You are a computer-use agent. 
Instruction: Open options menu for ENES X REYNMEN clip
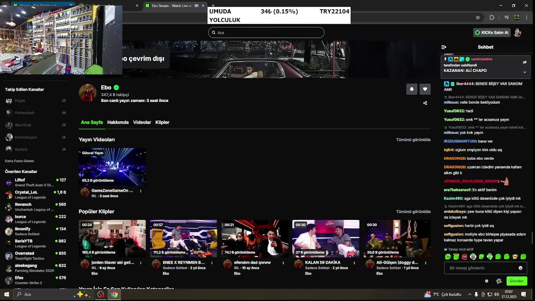pos(212,263)
